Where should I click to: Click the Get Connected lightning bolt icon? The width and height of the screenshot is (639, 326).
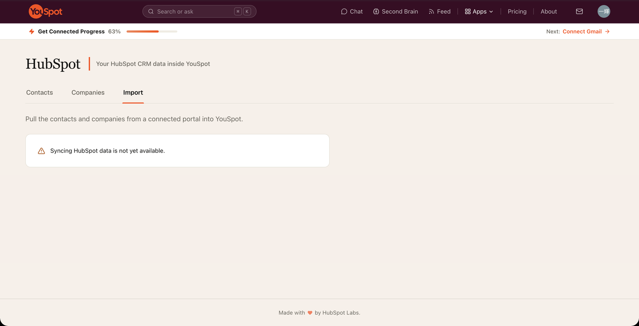pos(32,31)
